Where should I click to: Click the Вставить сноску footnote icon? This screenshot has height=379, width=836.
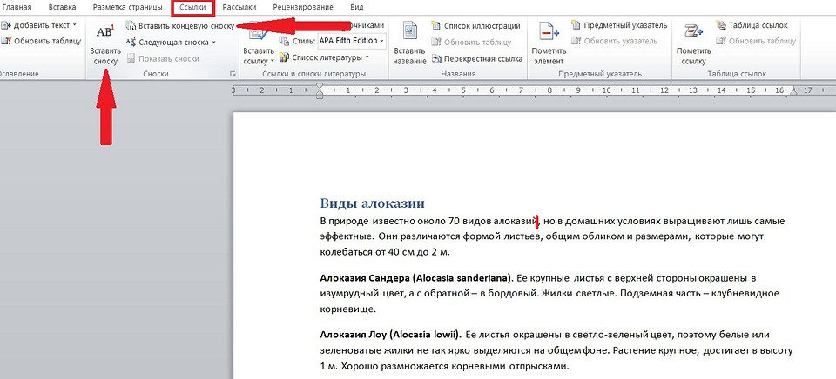[104, 33]
